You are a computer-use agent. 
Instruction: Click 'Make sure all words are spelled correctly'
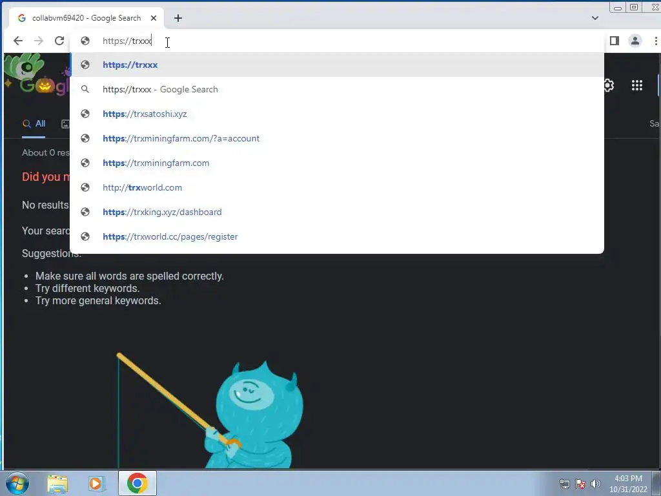pyautogui.click(x=129, y=276)
